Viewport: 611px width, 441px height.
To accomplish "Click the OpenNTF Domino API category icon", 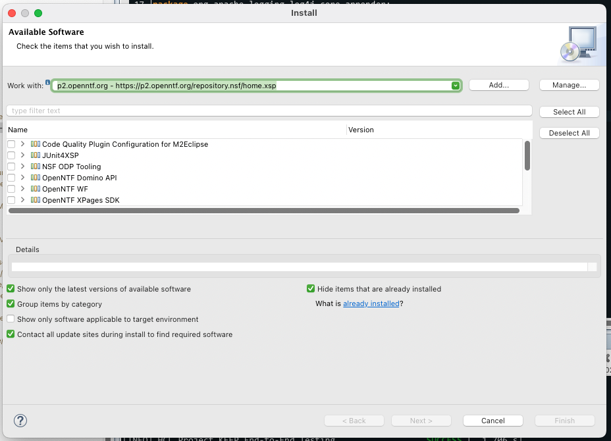I will pos(36,178).
